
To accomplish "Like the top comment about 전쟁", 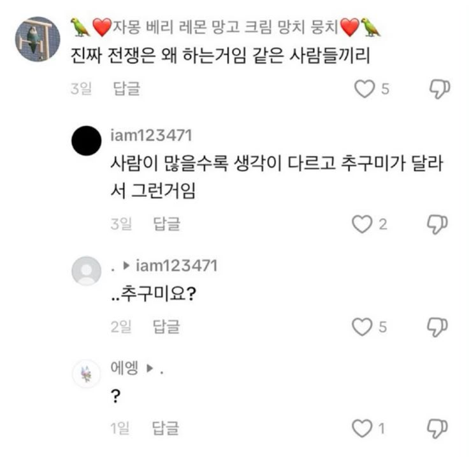I will point(364,89).
